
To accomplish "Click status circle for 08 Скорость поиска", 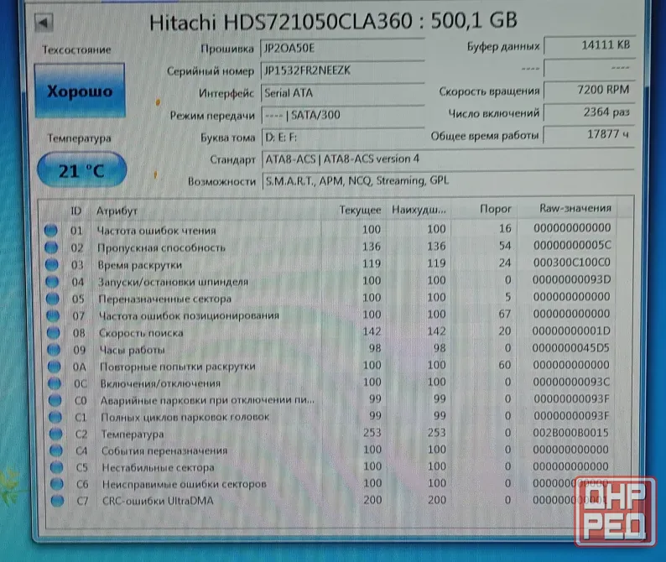I will [x=54, y=333].
